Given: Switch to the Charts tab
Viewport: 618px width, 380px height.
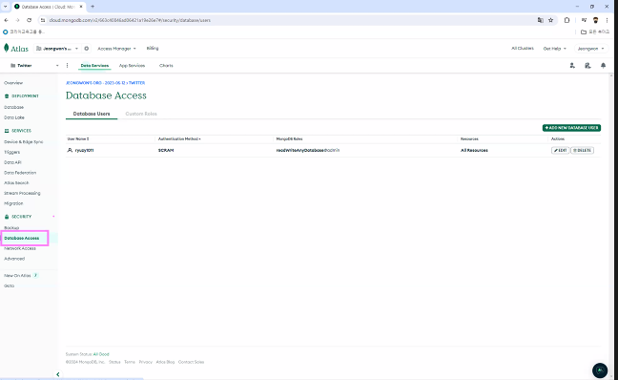Looking at the screenshot, I should (x=166, y=66).
